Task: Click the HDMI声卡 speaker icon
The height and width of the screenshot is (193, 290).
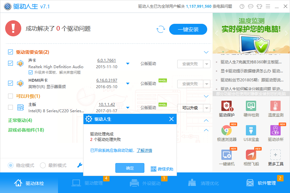Action: click(x=20, y=83)
